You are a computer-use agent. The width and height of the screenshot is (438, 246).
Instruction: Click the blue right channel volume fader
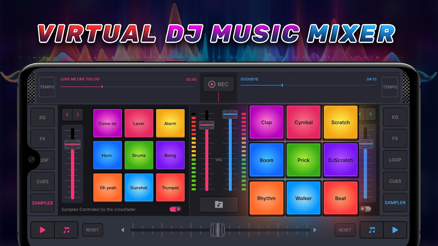pos(230,114)
